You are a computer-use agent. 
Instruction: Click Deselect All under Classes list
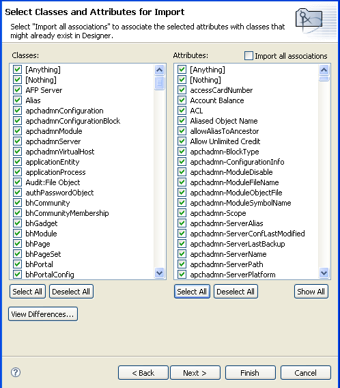pos(71,292)
